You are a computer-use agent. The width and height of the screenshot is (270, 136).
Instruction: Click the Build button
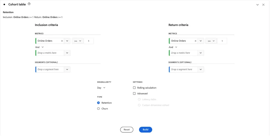[146, 130]
